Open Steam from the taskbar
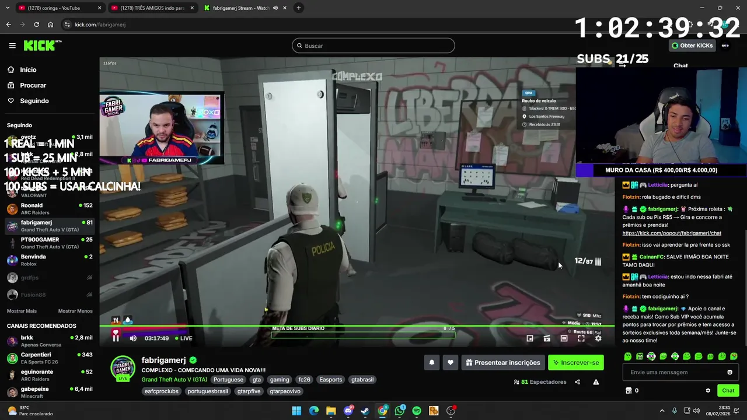This screenshot has width=747, height=420. (x=365, y=411)
